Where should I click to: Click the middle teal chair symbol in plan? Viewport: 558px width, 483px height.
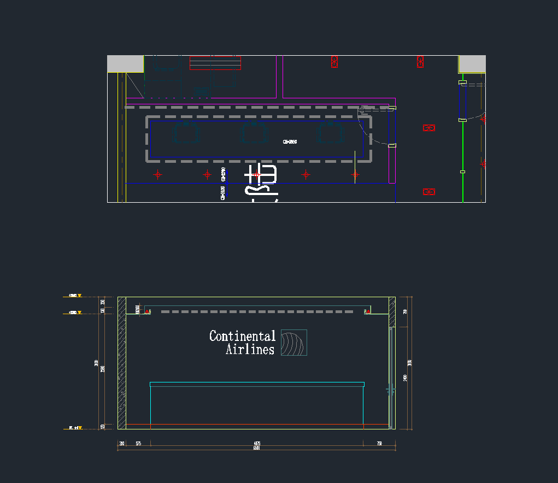pos(255,132)
